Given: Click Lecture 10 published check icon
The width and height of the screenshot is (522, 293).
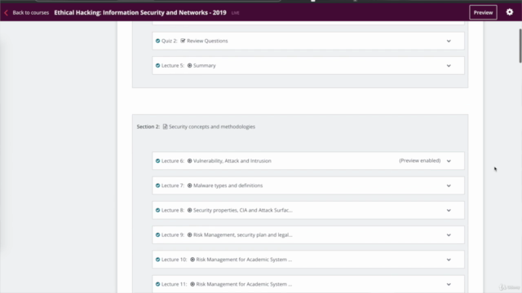Looking at the screenshot, I should click(x=157, y=260).
